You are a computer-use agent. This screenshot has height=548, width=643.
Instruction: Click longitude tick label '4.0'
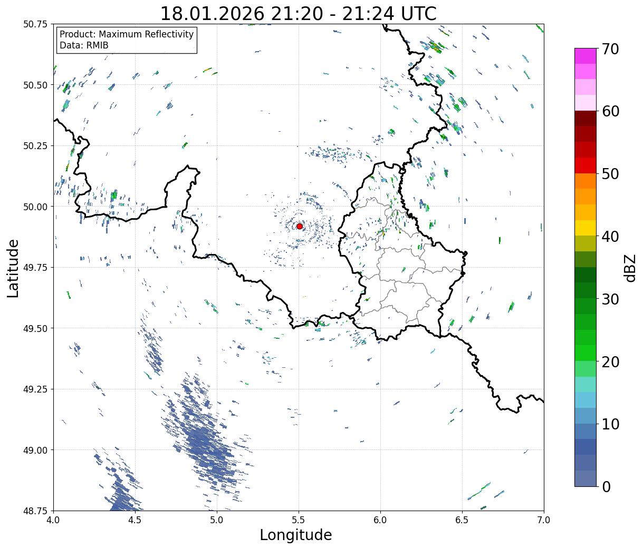53,520
